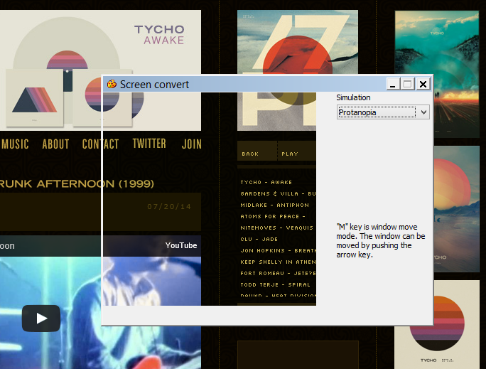Viewport: 486px width, 369px height.
Task: Open the CONTACT menu item on website
Action: 100,144
